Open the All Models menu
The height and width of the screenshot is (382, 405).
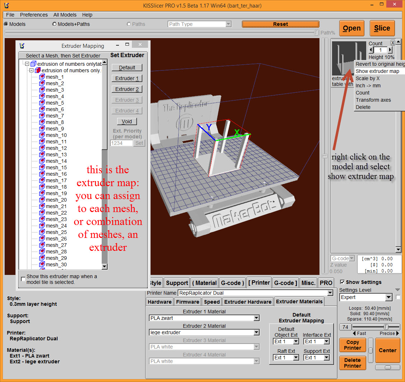[x=65, y=15]
